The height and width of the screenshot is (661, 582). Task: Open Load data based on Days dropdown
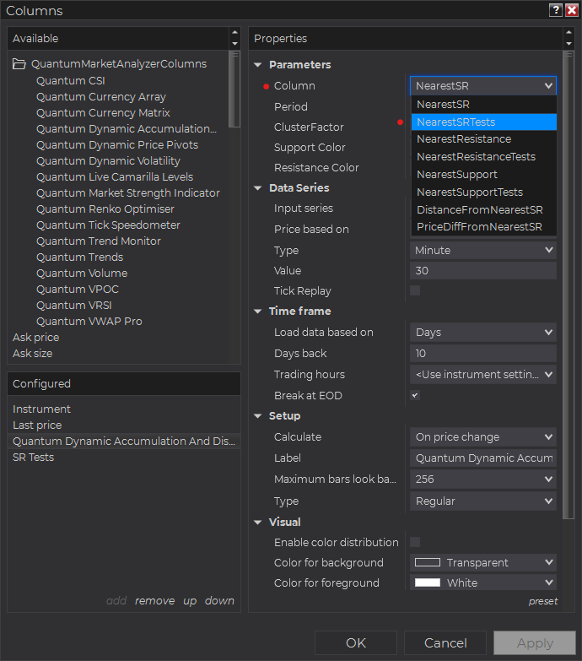483,333
